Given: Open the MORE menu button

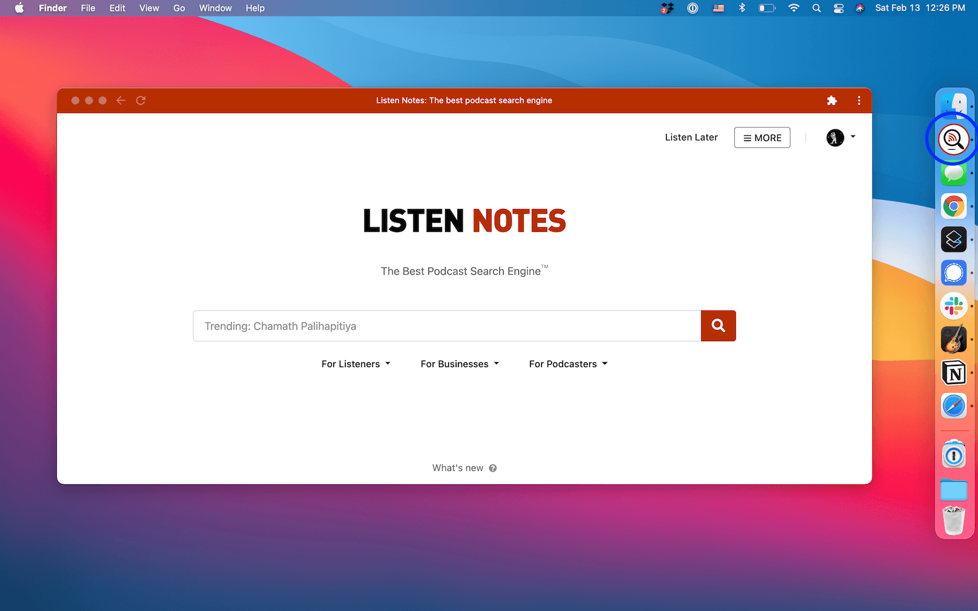Looking at the screenshot, I should [x=762, y=137].
